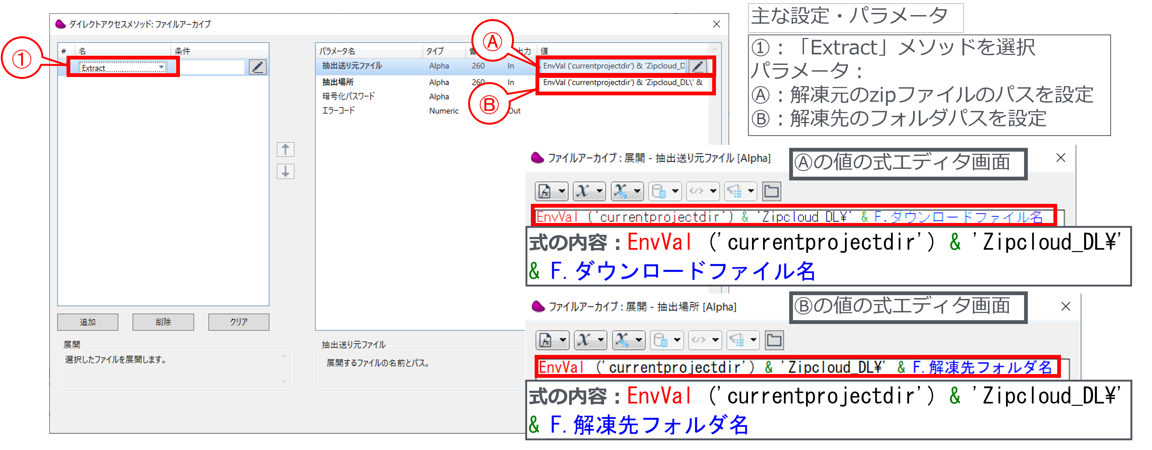
Task: Click the database icon in 抽出場所 editor
Action: coord(667,340)
